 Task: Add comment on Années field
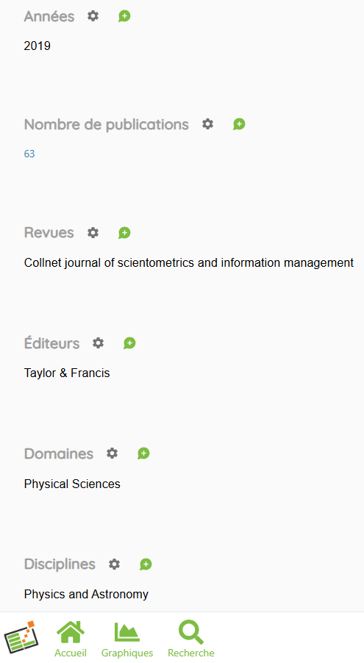point(124,16)
